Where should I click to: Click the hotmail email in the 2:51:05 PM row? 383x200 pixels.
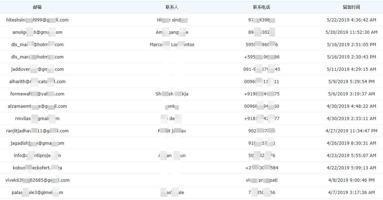[x=37, y=45]
